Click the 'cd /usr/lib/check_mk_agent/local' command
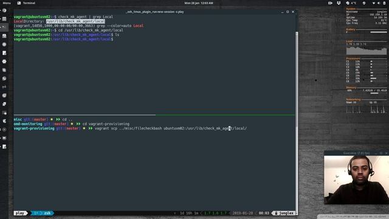The width and height of the screenshot is (389, 219). click(91, 30)
